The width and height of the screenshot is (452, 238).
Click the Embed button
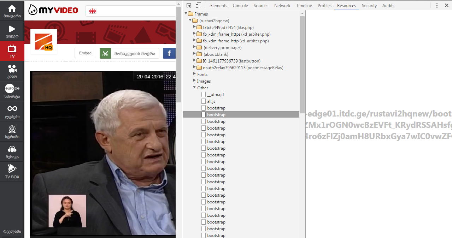point(85,53)
